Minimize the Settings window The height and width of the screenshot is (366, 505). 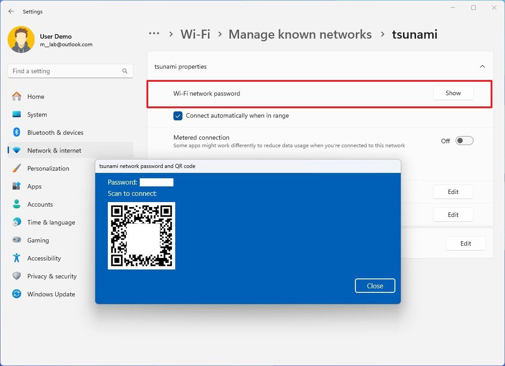click(x=453, y=8)
